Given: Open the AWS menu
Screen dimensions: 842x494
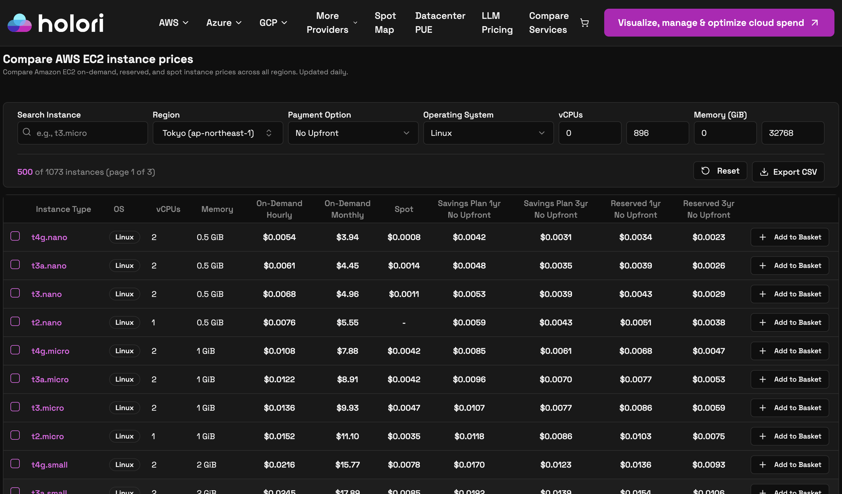Looking at the screenshot, I should [x=174, y=23].
